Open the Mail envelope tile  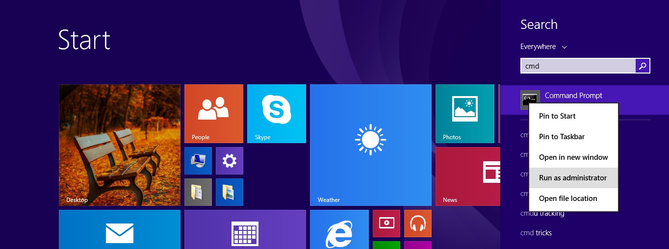[120, 229]
